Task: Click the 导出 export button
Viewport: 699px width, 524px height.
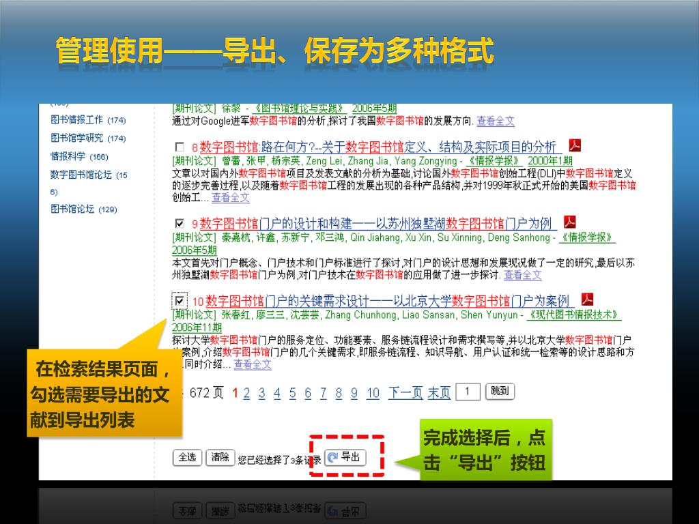Action: [345, 457]
